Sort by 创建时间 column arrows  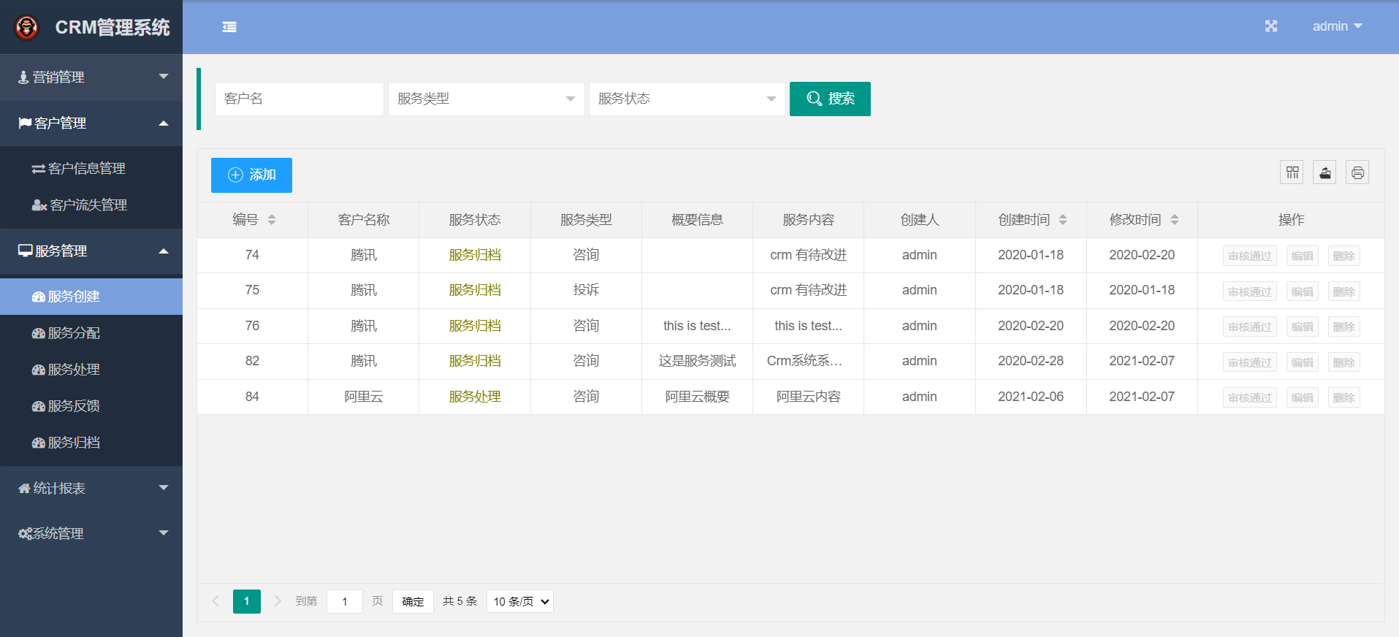pos(1063,220)
